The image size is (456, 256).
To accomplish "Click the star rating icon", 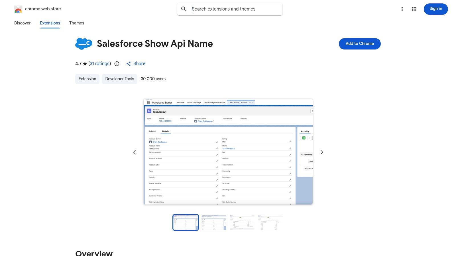I will click(x=85, y=64).
